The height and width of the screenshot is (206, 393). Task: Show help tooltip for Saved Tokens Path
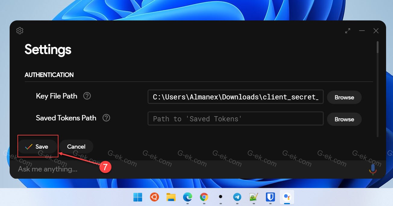click(106, 118)
